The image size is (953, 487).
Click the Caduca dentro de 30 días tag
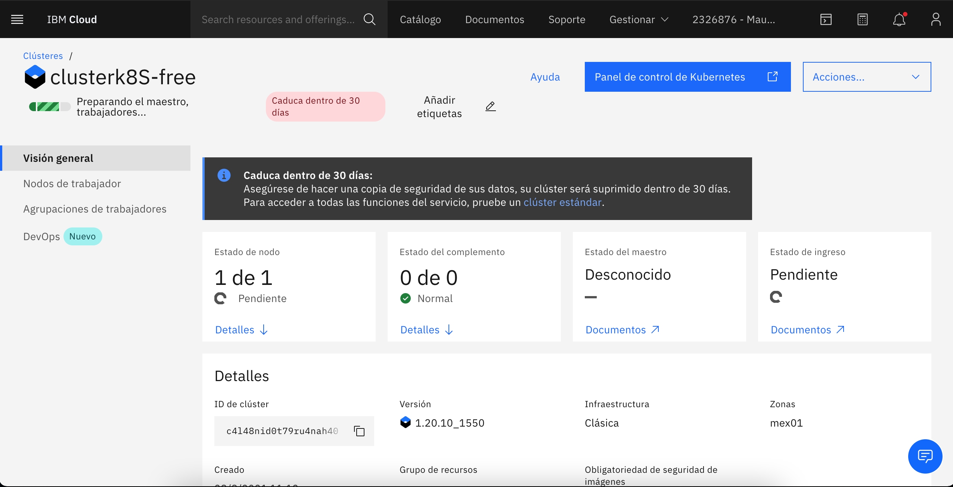[325, 107]
